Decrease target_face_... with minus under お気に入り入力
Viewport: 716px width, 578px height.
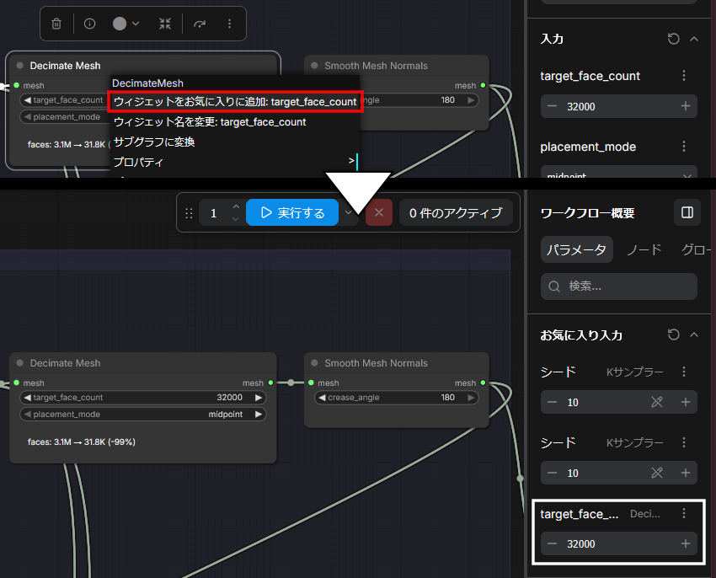552,543
